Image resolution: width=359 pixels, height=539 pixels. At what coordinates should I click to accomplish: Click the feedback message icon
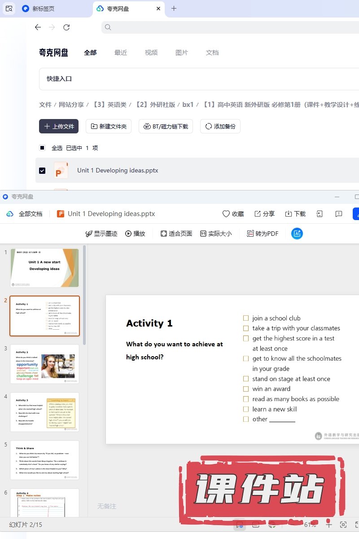tap(339, 214)
